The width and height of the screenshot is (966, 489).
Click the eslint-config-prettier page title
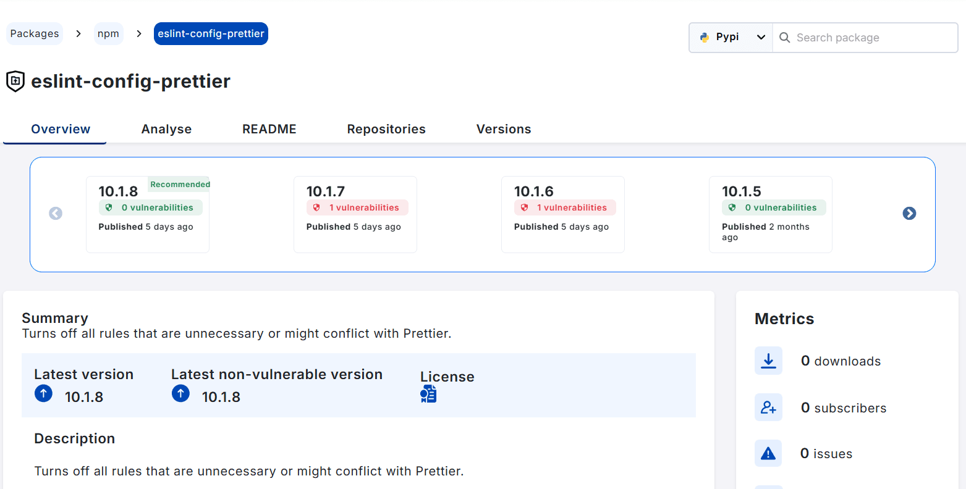tap(131, 81)
